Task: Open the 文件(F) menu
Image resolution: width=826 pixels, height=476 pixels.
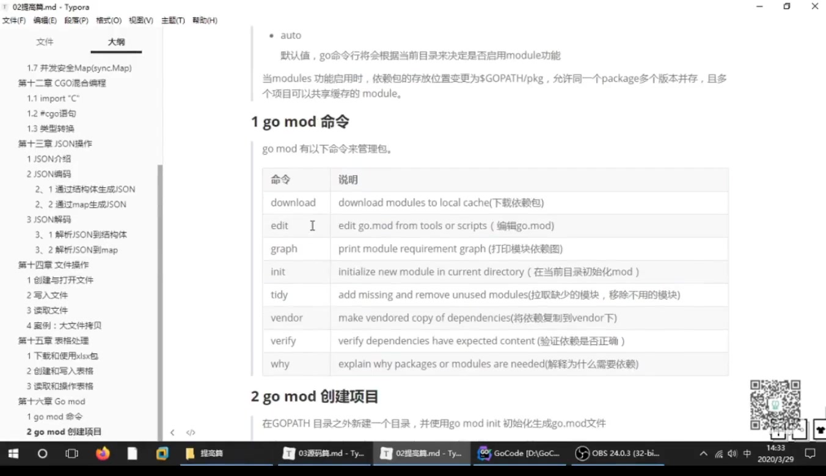Action: tap(14, 20)
